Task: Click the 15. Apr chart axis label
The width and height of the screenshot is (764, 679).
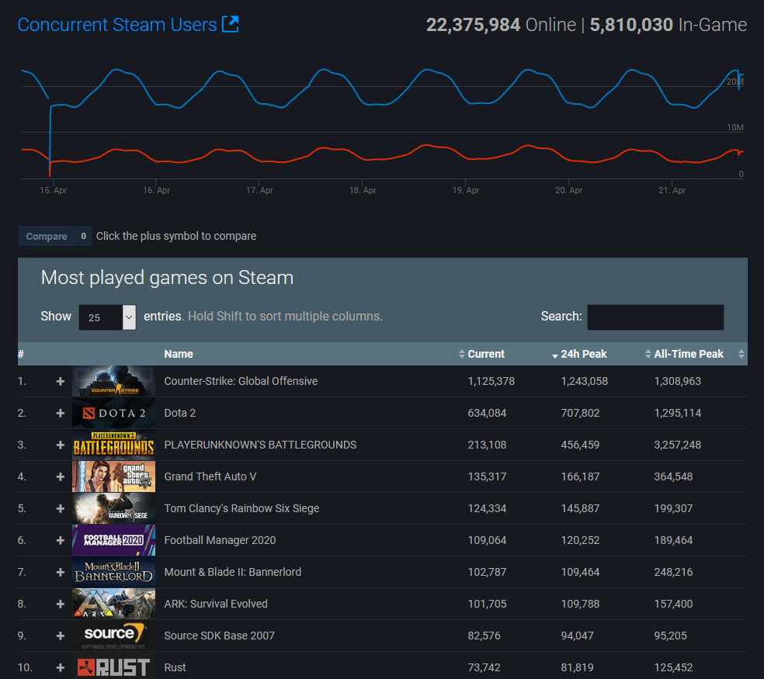Action: pyautogui.click(x=53, y=190)
